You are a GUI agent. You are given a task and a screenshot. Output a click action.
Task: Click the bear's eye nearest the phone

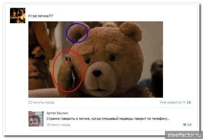click(88, 60)
